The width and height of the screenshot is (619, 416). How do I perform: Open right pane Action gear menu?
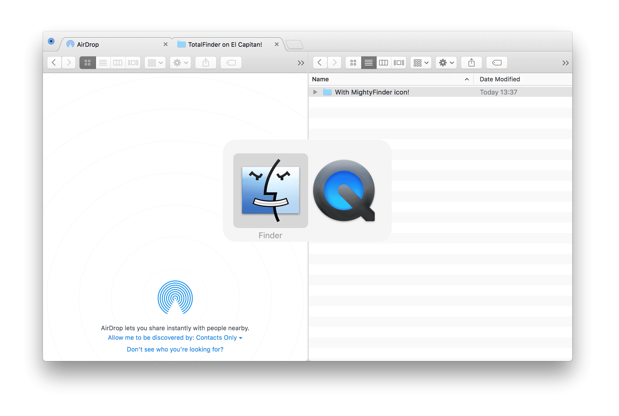446,63
